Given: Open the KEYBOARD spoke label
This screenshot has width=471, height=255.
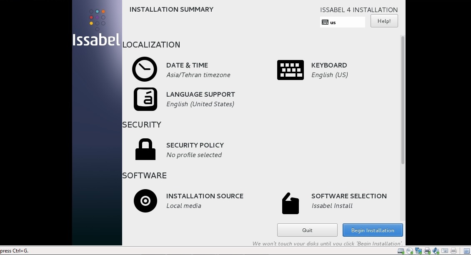Looking at the screenshot, I should 329,65.
